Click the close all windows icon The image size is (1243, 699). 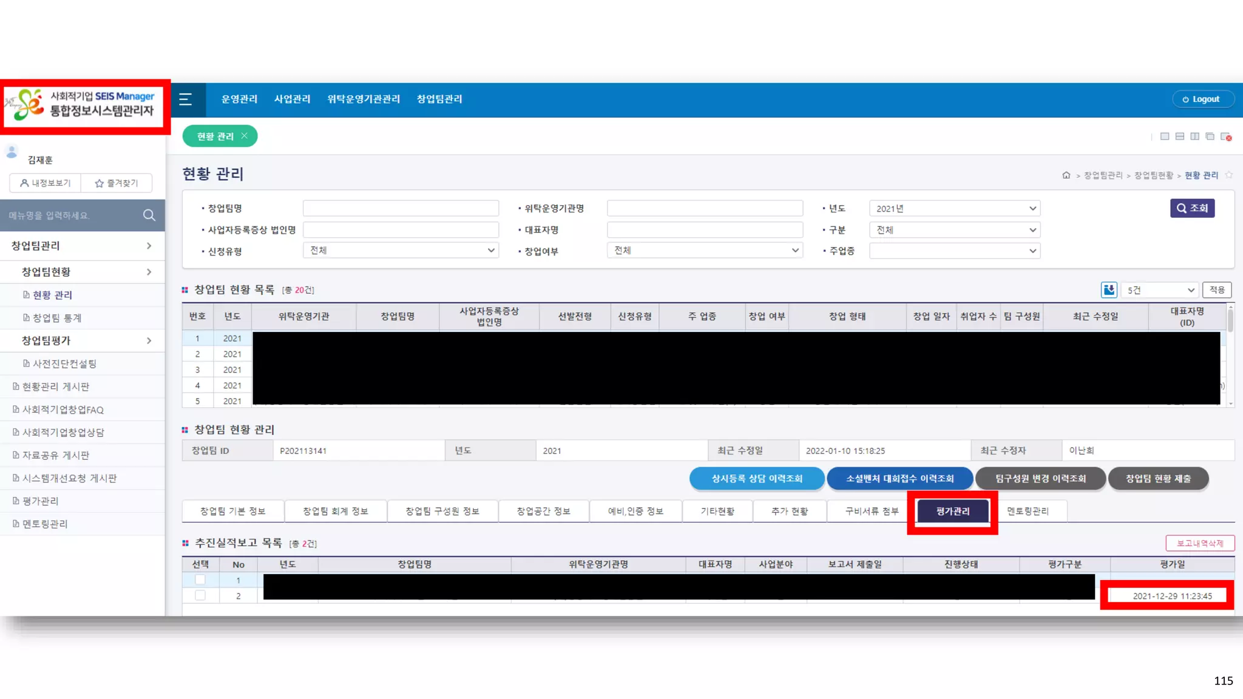pos(1226,137)
